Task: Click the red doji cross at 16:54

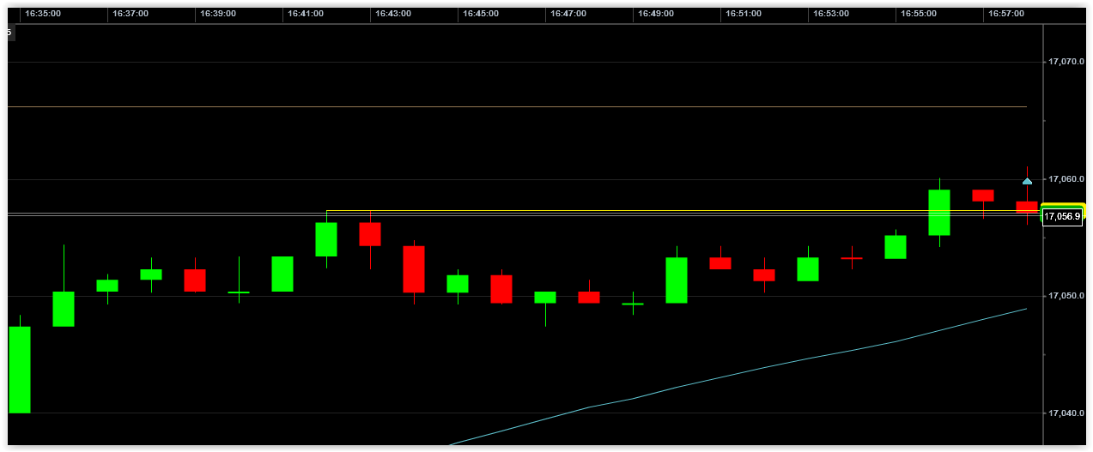Action: coord(852,257)
